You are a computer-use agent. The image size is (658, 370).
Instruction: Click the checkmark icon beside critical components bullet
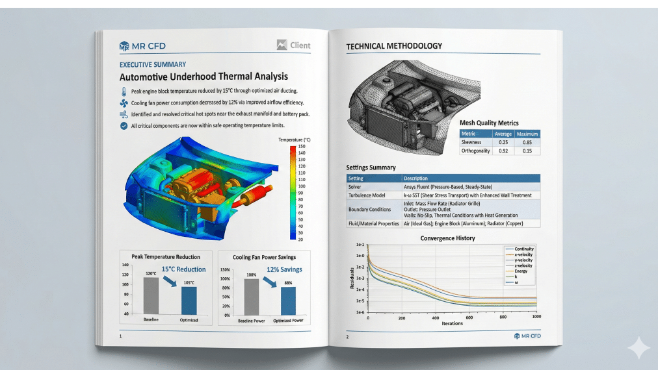(124, 126)
